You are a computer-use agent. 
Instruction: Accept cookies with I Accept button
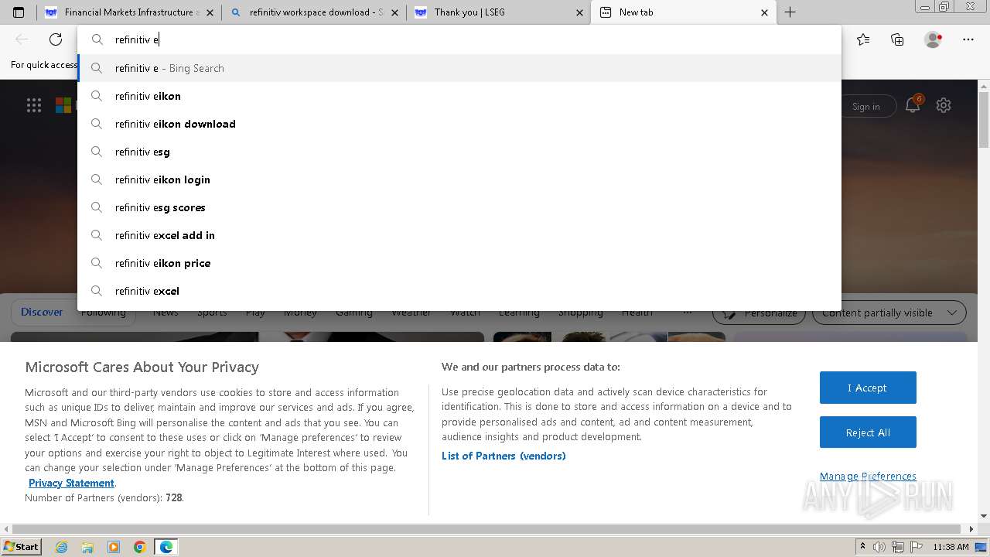point(868,388)
